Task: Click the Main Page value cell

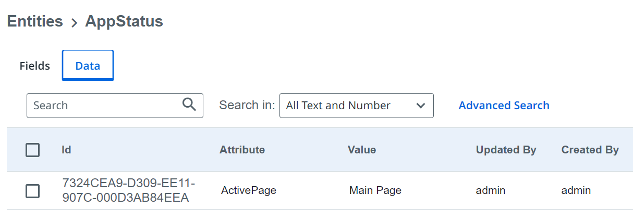Action: 375,190
